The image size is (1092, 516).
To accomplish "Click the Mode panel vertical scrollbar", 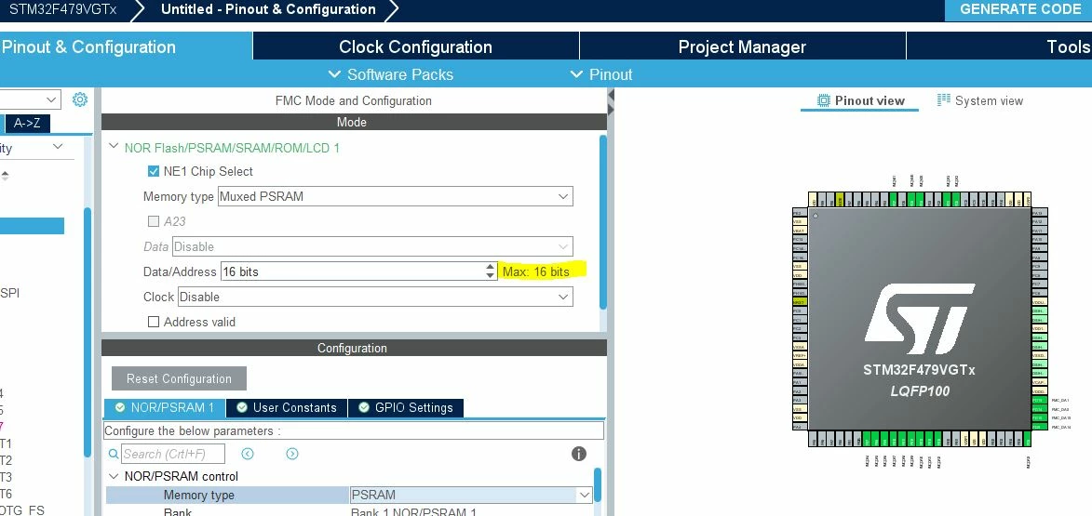I will (603, 221).
